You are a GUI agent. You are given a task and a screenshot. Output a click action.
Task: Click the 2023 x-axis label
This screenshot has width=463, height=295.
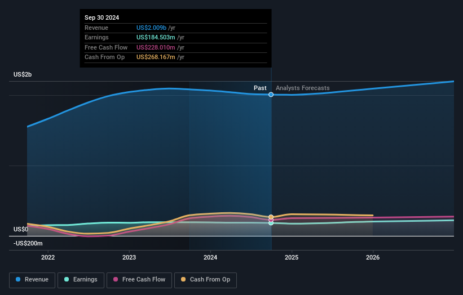(129, 257)
